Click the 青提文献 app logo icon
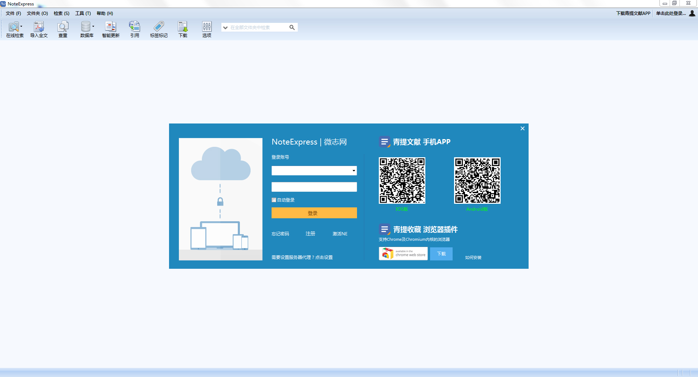The height and width of the screenshot is (377, 698). coord(385,142)
